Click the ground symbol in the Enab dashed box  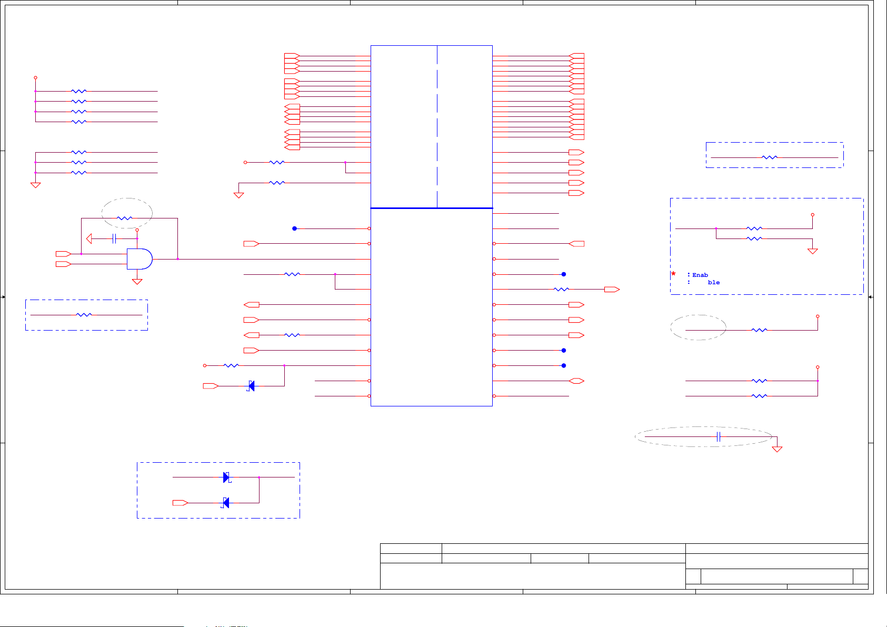click(813, 251)
